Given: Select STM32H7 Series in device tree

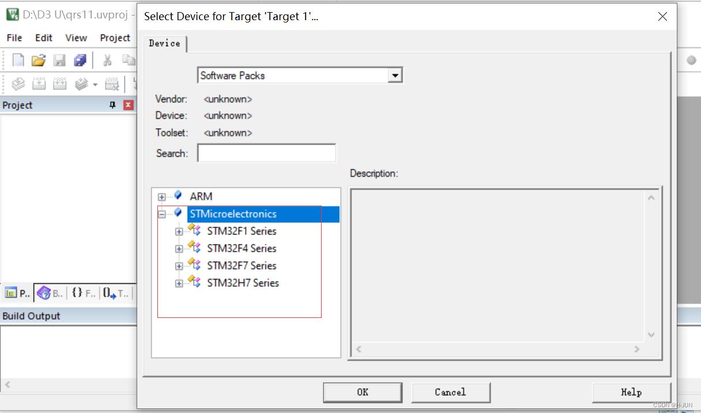Looking at the screenshot, I should coord(243,283).
